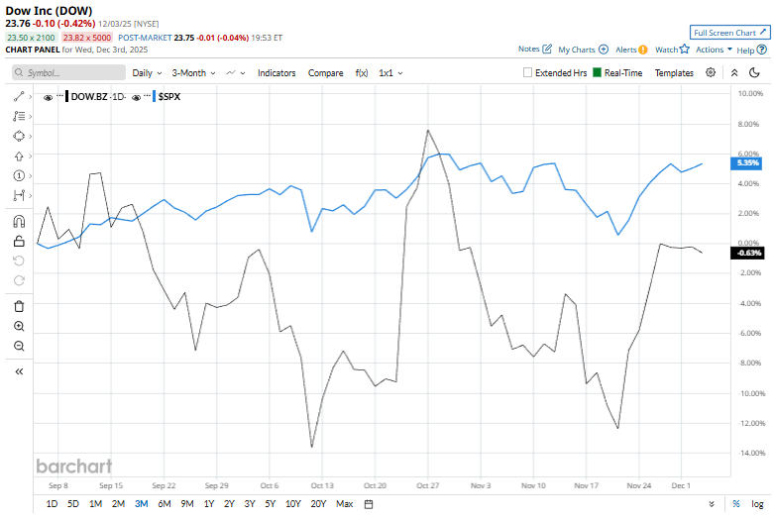This screenshot has width=774, height=521.
Task: Toggle visibility eye for $SPX
Action: (136, 97)
